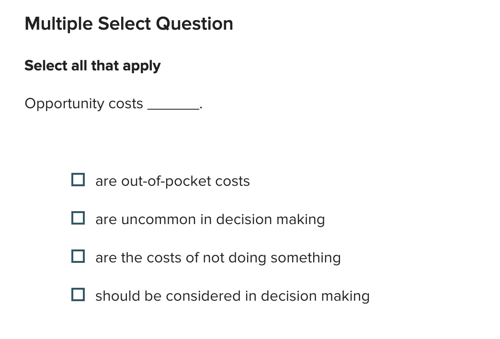Check the "should be considered in decision making" checkbox

[x=78, y=294]
